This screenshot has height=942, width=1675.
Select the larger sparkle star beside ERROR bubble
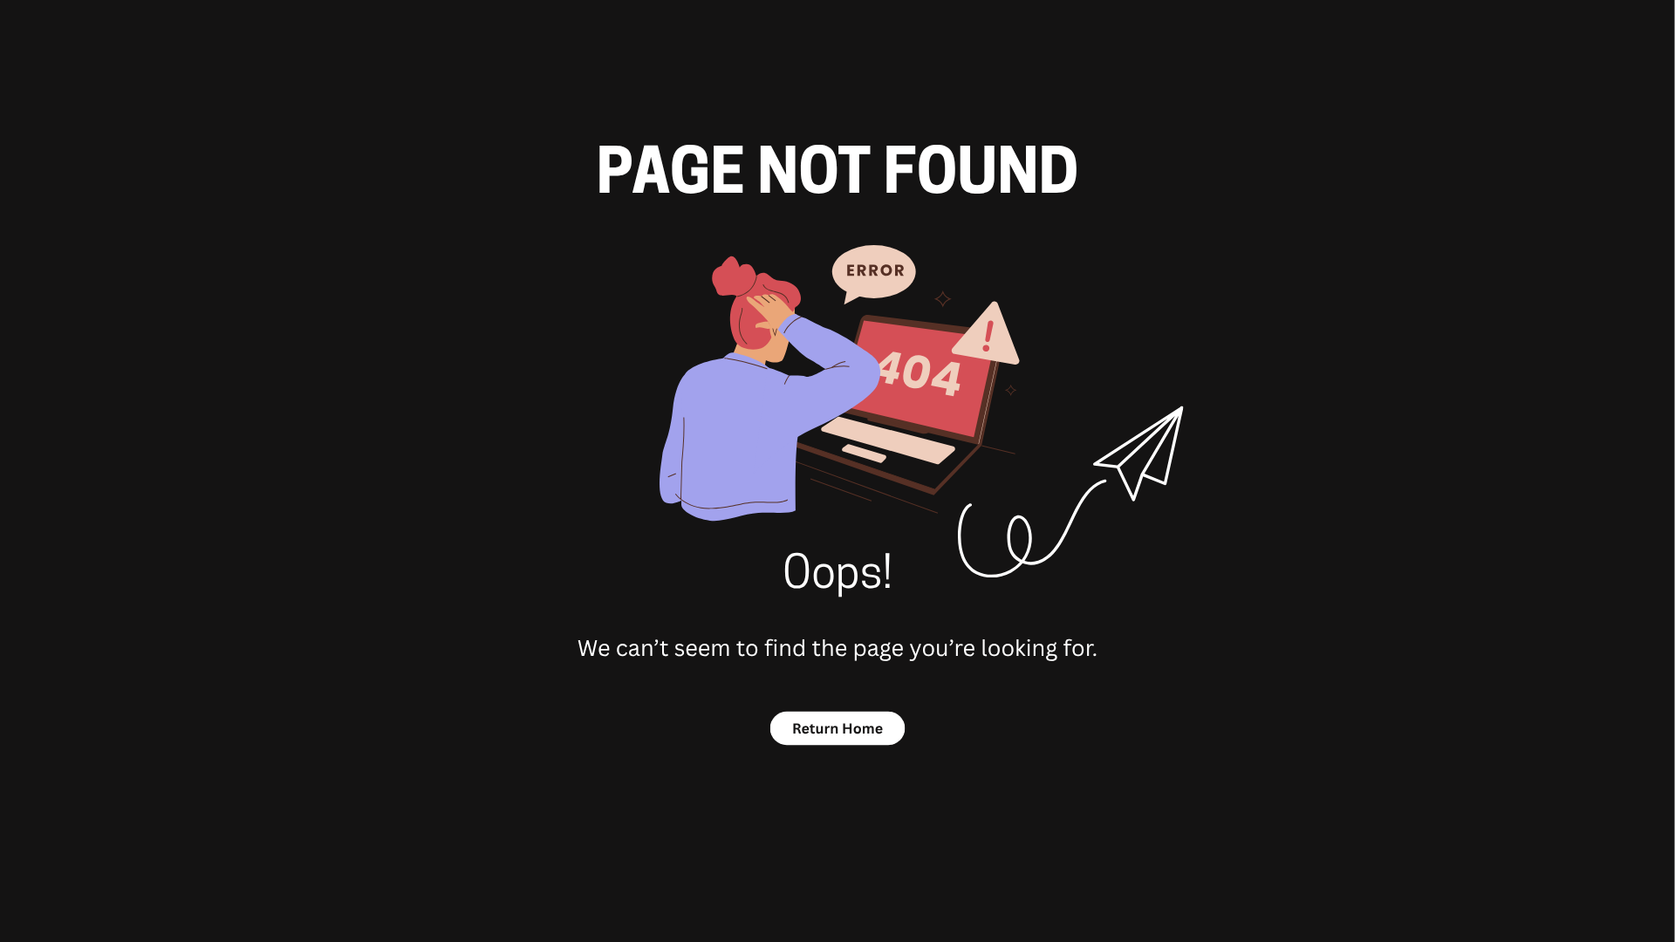pyautogui.click(x=943, y=299)
